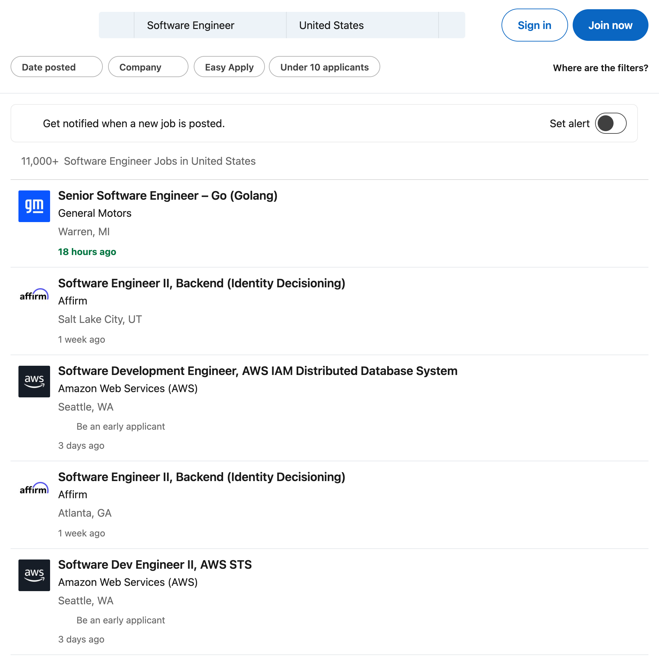Viewport: 659px width, 659px height.
Task: Click the '18 hours ago' timestamp
Action: pyautogui.click(x=87, y=252)
